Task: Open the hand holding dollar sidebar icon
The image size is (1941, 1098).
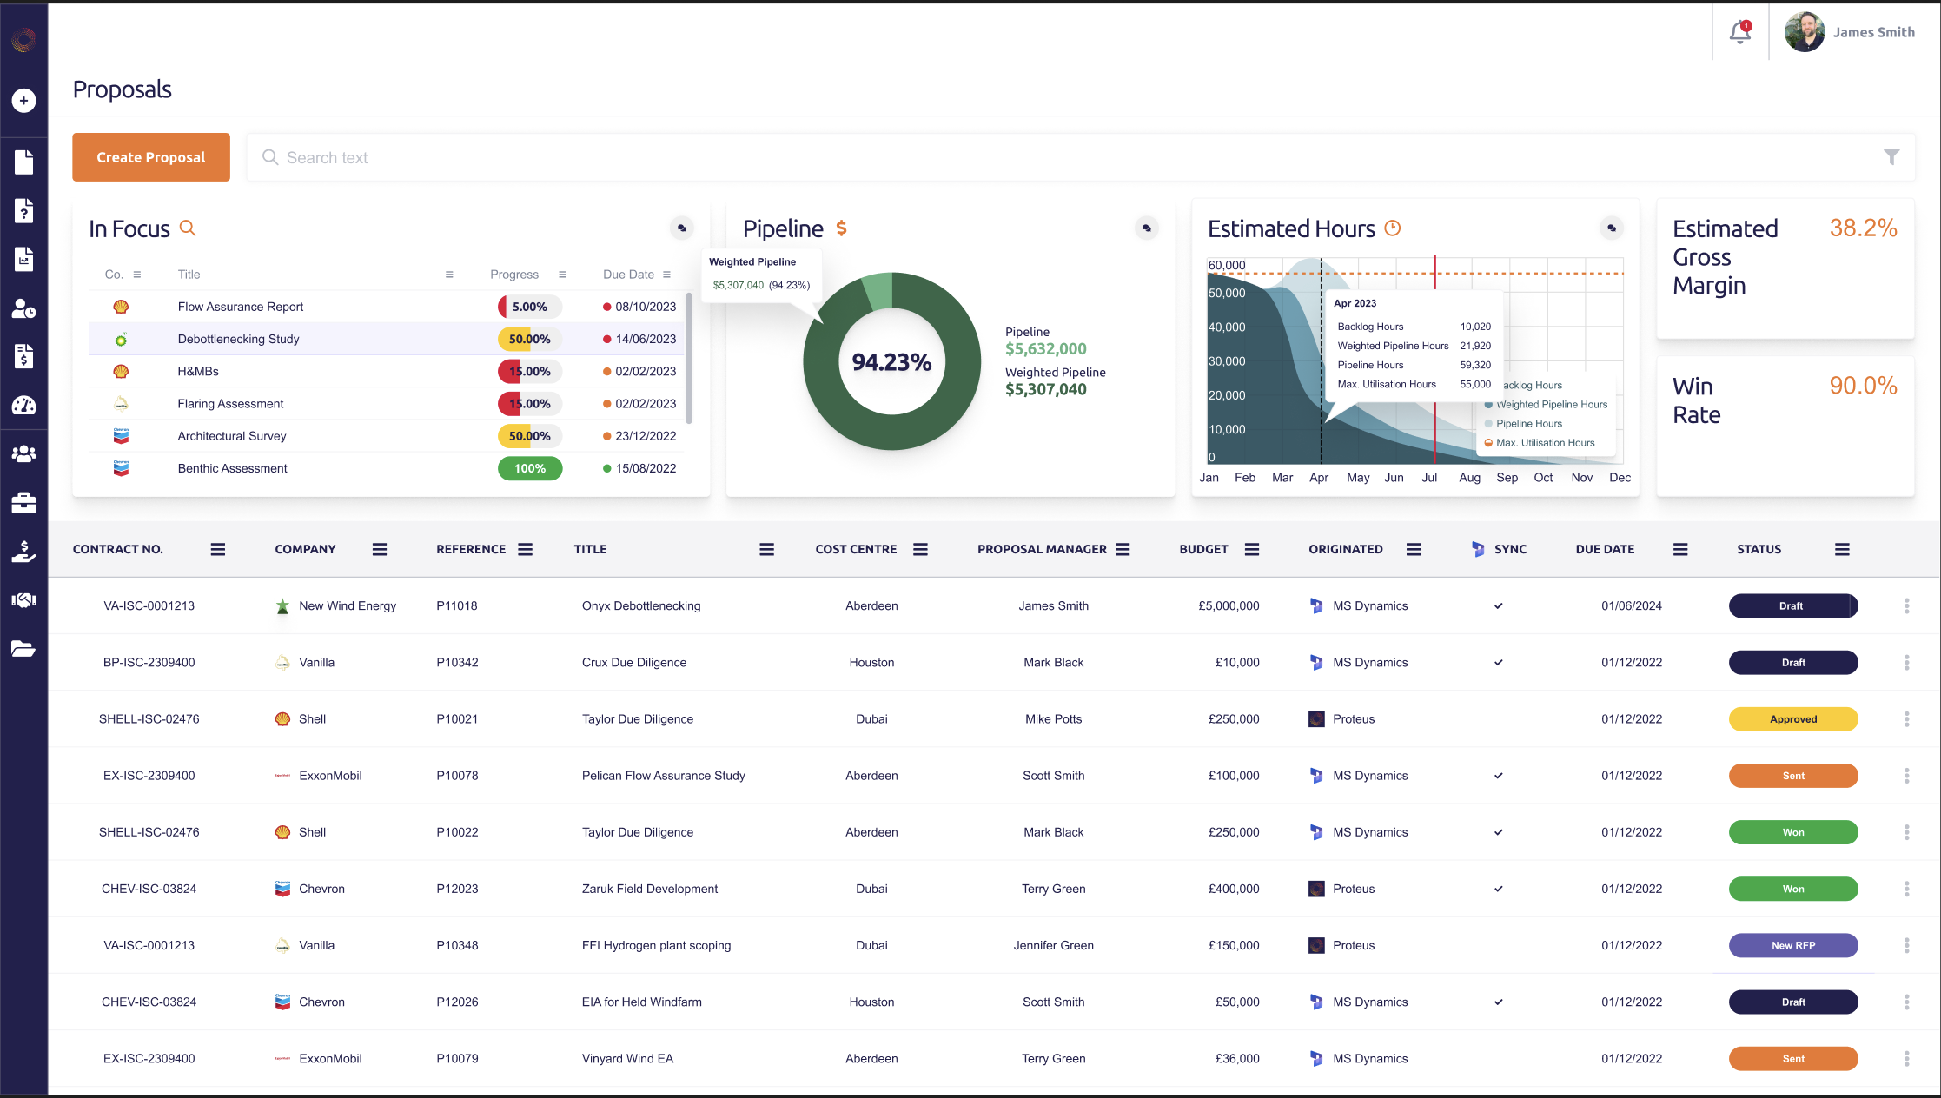Action: [x=23, y=552]
